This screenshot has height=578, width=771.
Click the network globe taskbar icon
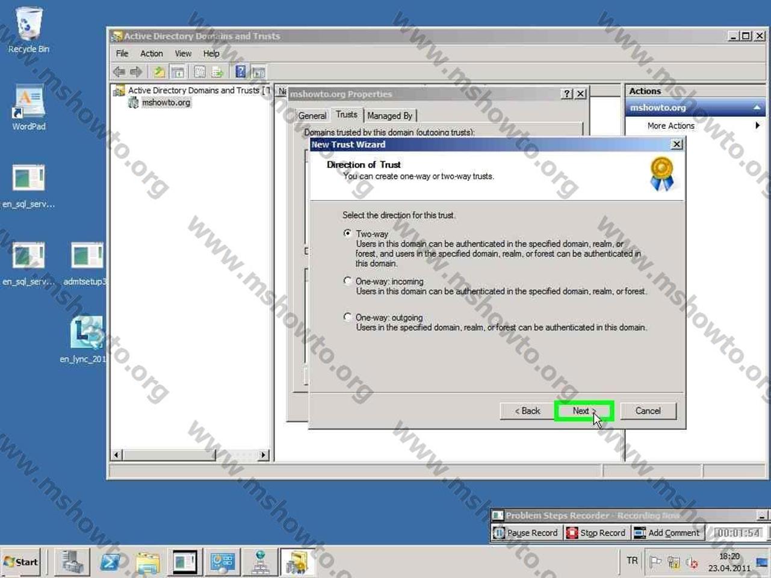[260, 562]
